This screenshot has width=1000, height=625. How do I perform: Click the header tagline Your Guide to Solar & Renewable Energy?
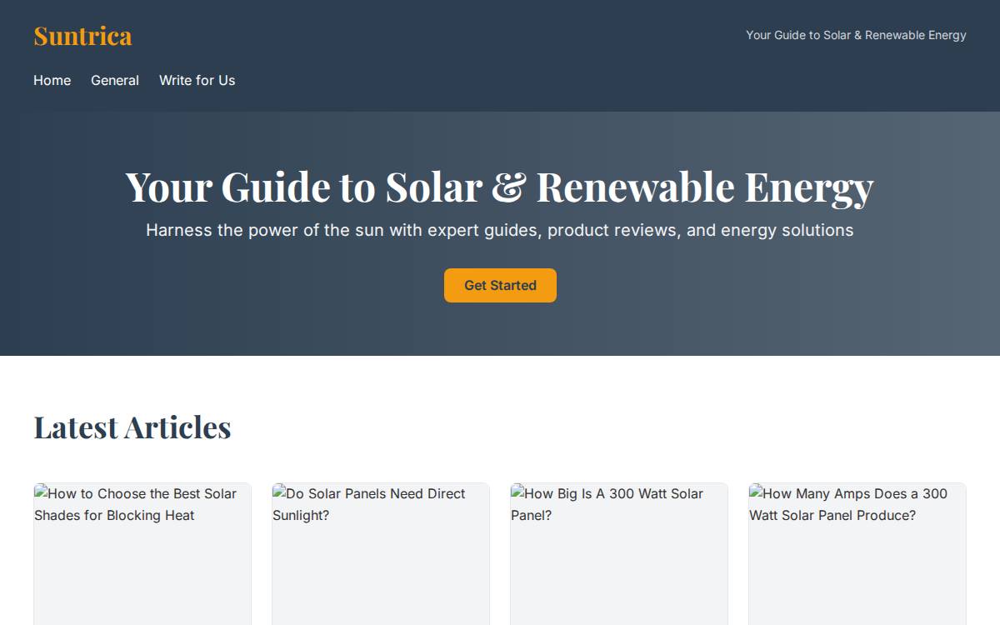[x=856, y=35]
